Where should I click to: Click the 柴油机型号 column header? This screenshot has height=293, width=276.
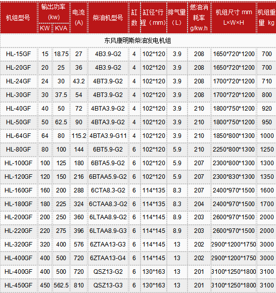pos(108,18)
